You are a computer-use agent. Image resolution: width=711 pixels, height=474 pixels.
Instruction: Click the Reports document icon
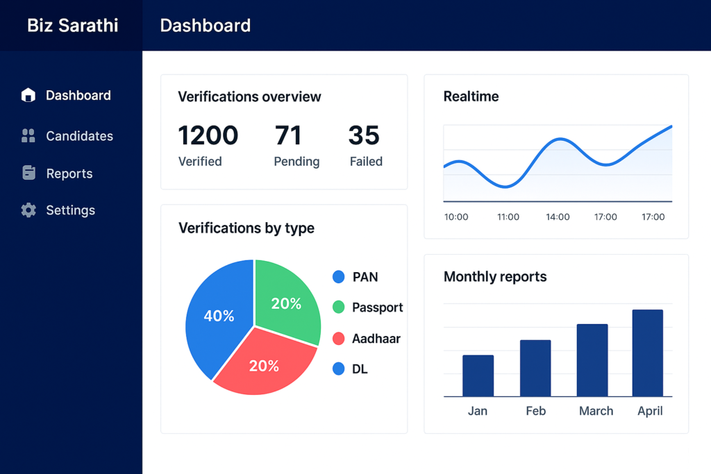pyautogui.click(x=28, y=173)
